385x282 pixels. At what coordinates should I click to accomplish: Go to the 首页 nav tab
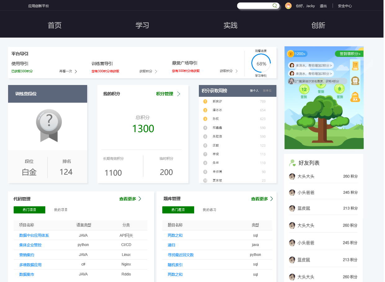coord(55,25)
